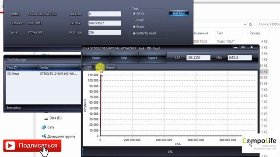Close the disk test window
Image resolution: width=280 pixels, height=157 pixels.
tap(252, 47)
